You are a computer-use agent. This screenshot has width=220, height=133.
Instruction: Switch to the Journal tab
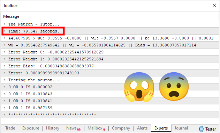point(181,128)
